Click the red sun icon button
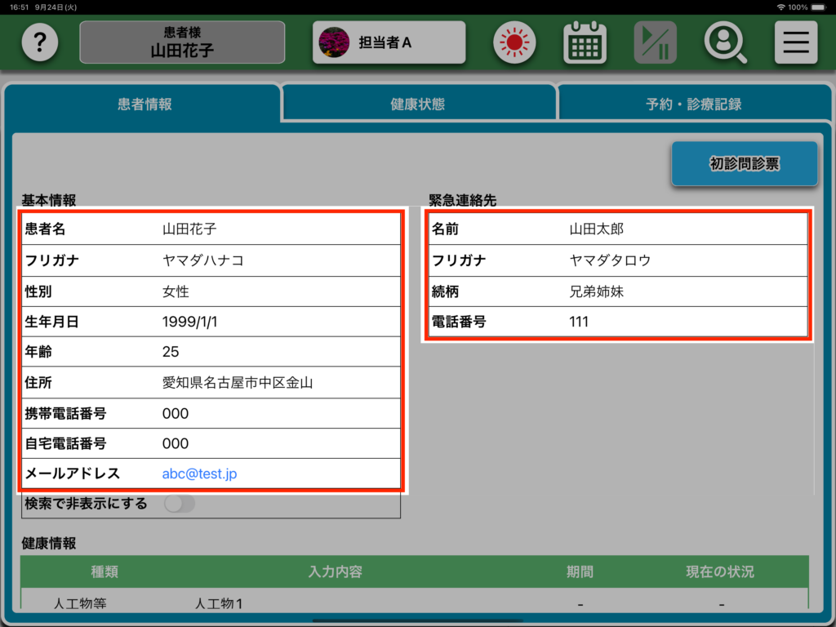 pos(514,42)
